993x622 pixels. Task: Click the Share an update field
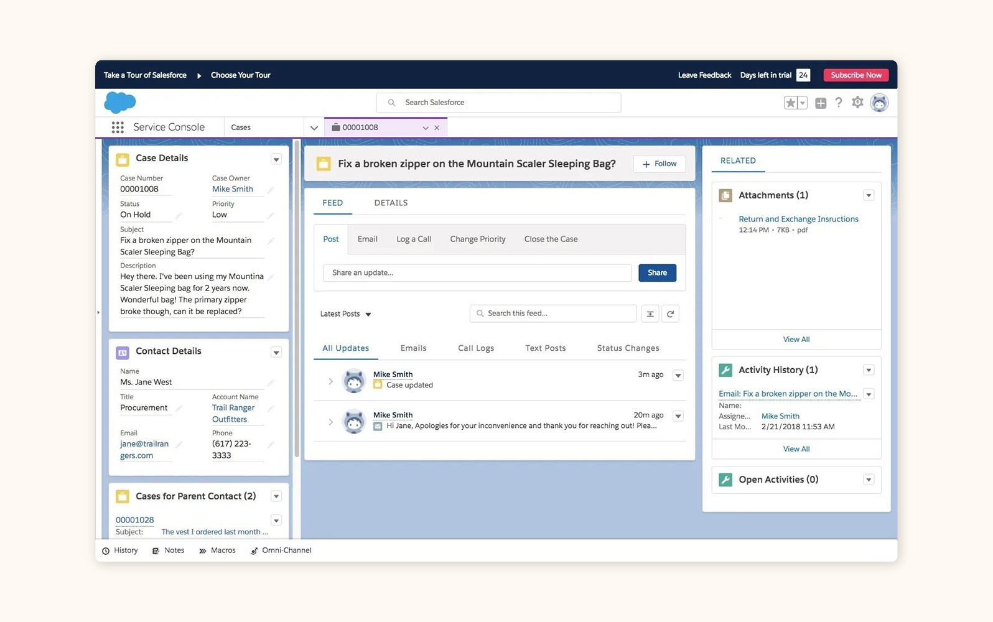coord(477,272)
